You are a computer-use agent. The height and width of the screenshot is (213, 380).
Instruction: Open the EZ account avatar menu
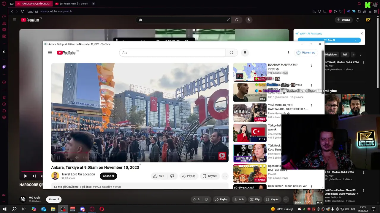click(x=368, y=20)
